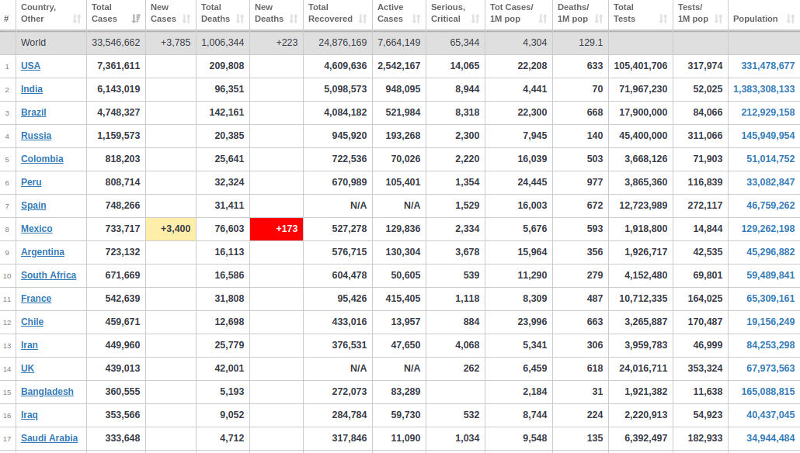Open the Iran country link
This screenshot has width=800, height=453.
pyautogui.click(x=30, y=345)
